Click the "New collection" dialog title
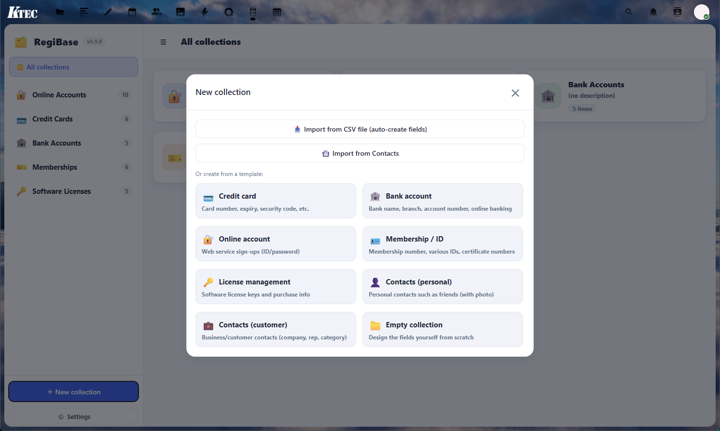Image resolution: width=720 pixels, height=431 pixels. pyautogui.click(x=223, y=92)
